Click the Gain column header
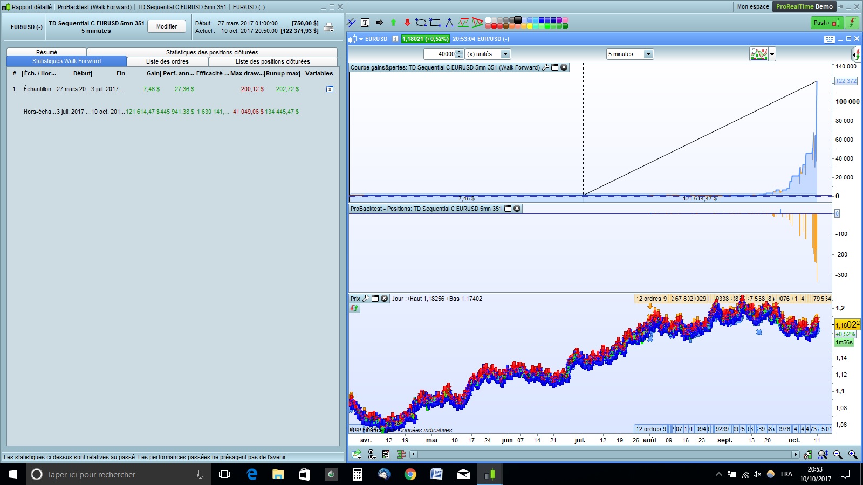The image size is (863, 485). [153, 73]
